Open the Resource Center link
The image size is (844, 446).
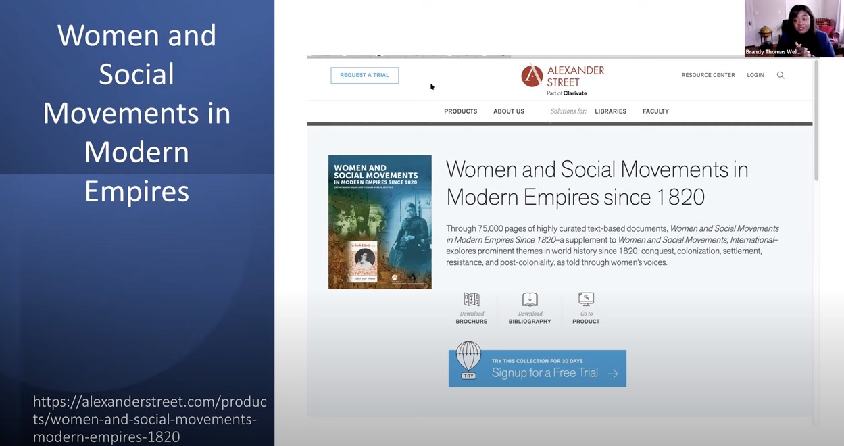[x=708, y=75]
